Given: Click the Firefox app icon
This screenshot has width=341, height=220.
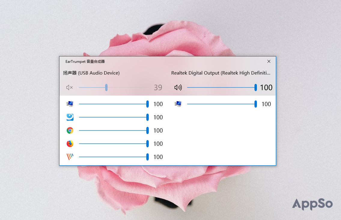Looking at the screenshot, I should tap(70, 144).
